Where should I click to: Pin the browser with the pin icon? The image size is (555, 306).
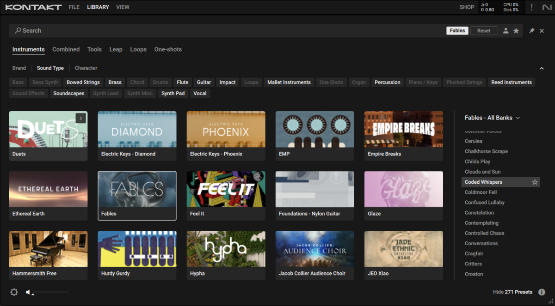(x=531, y=30)
